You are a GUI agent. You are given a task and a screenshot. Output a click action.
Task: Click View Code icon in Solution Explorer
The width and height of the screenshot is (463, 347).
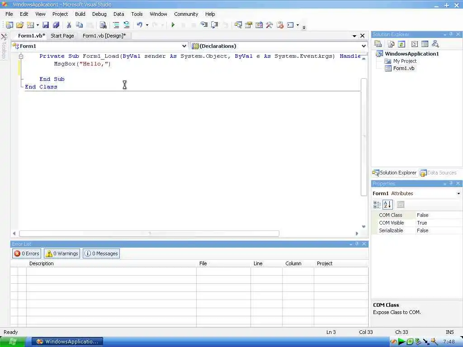coord(415,44)
